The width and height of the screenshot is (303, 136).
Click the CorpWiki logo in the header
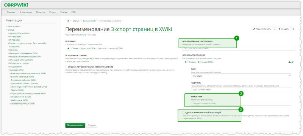(x=16, y=5)
